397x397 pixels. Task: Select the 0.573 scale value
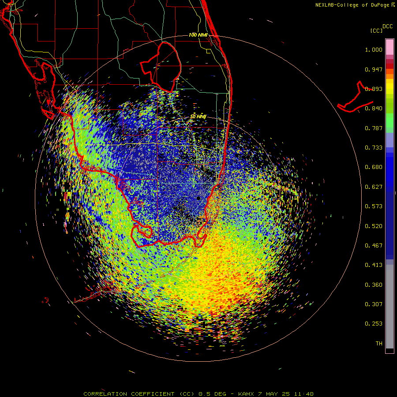(374, 206)
